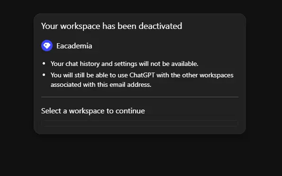Click the word 'continue' in lower heading
The image size is (282, 176).
point(130,111)
